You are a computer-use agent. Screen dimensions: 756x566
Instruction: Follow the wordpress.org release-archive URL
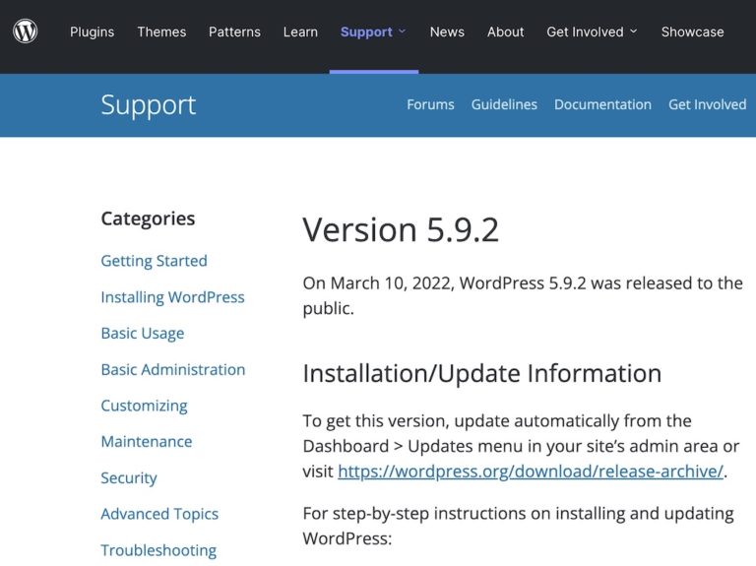[x=531, y=472]
